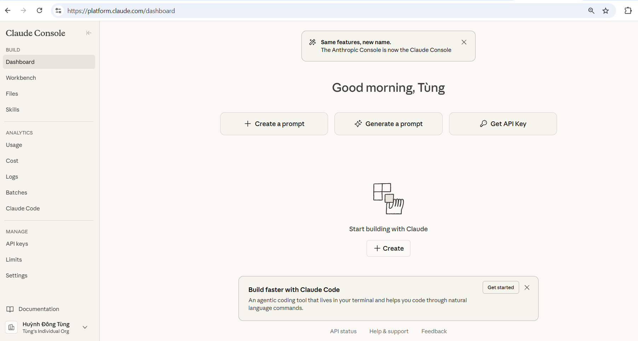Switch to the Claude Code section
Screen dimensions: 638x341
tap(23, 208)
